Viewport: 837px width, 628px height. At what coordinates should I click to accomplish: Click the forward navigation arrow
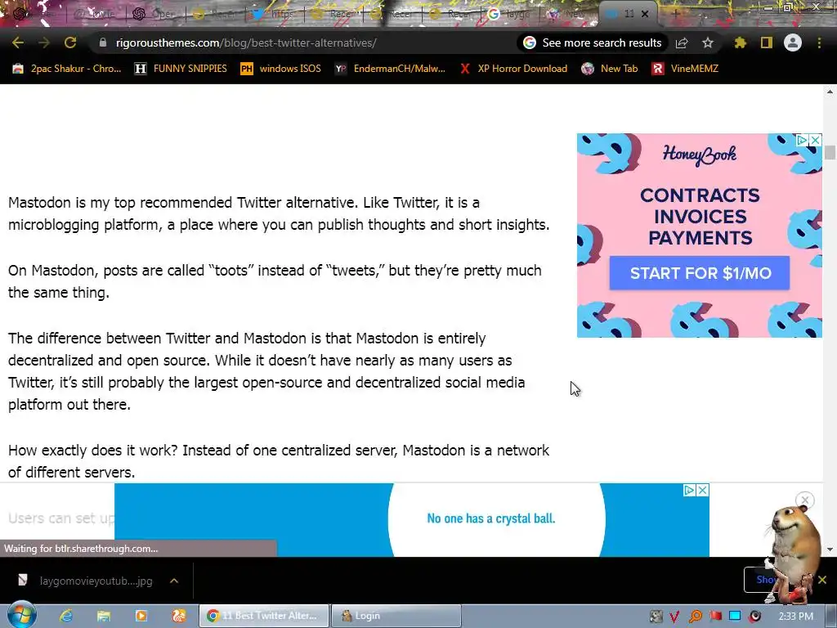point(44,43)
